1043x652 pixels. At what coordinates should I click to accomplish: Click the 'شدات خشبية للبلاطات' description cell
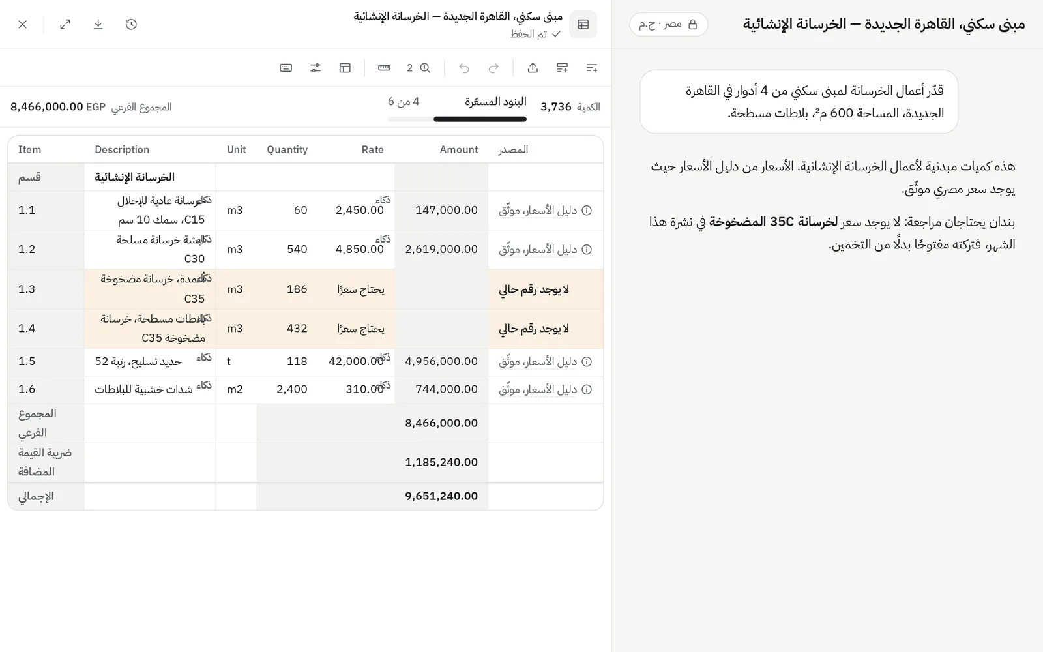(150, 390)
